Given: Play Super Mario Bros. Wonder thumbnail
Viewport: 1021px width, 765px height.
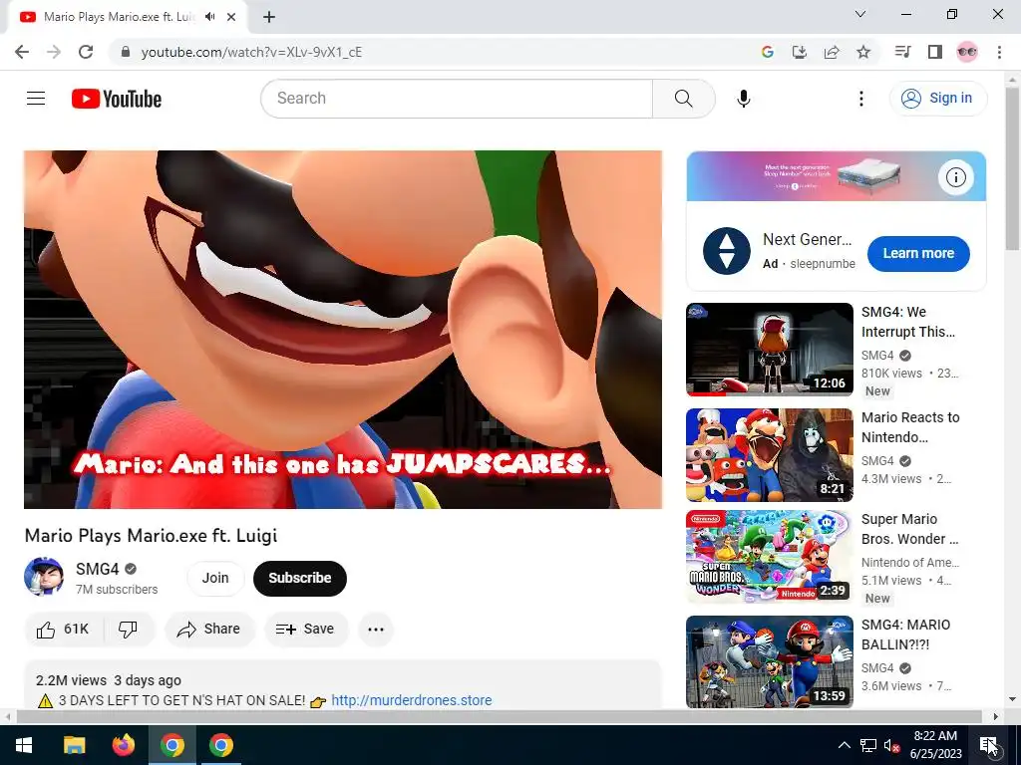Looking at the screenshot, I should [769, 556].
